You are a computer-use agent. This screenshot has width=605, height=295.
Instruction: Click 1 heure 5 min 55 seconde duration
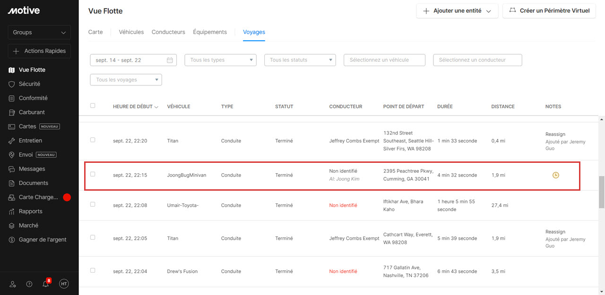coord(456,205)
